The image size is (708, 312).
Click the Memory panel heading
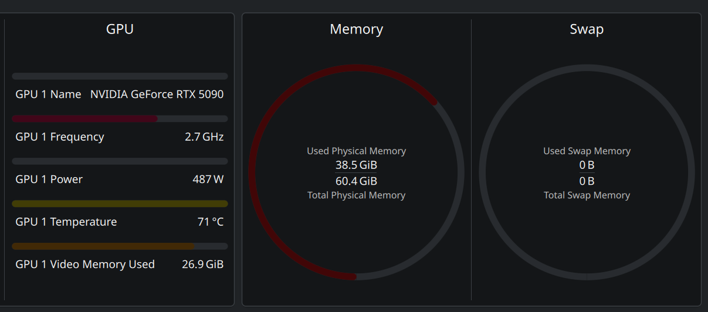pos(356,29)
